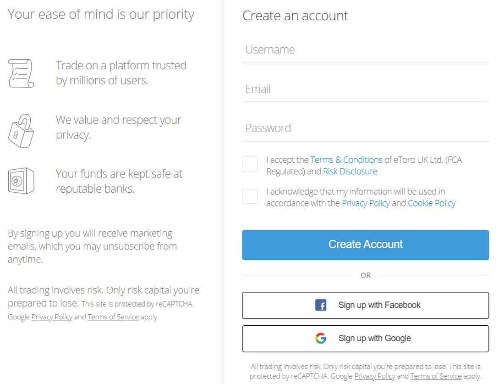
Task: Click the Facebook logo icon
Action: [x=320, y=305]
